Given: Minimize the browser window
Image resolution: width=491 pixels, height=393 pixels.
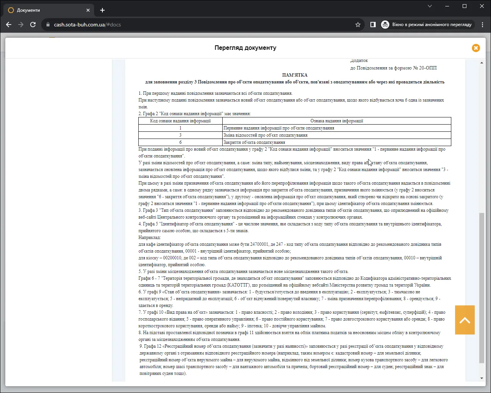Looking at the screenshot, I should coord(447,6).
